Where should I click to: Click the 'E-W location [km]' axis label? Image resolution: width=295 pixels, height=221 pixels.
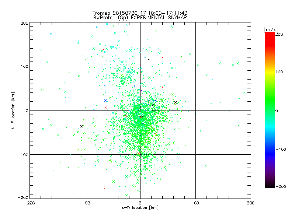click(140, 207)
